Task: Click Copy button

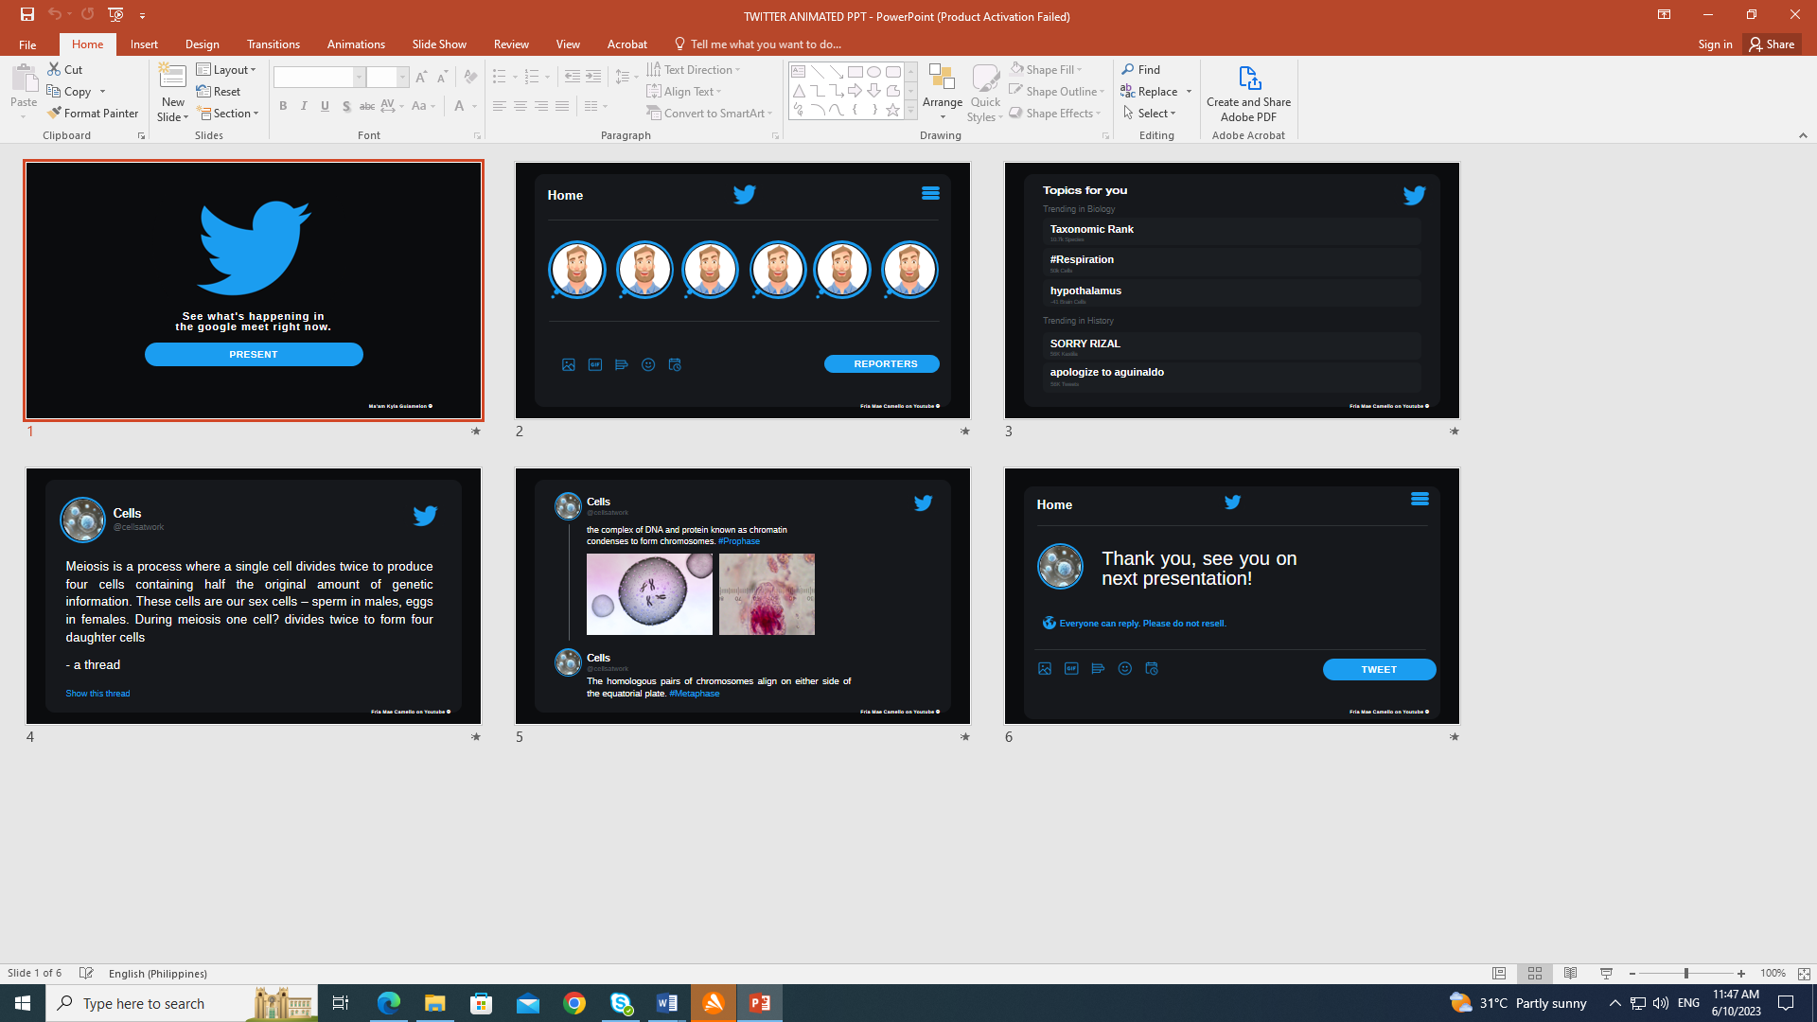Action: tap(69, 91)
